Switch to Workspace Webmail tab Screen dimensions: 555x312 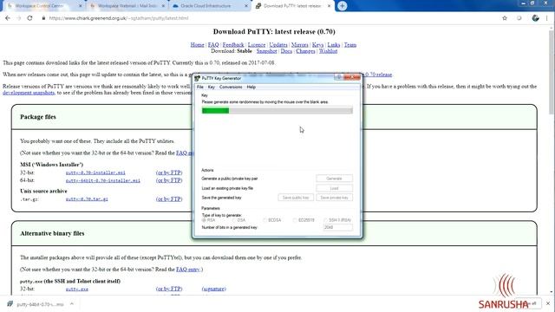127,6
